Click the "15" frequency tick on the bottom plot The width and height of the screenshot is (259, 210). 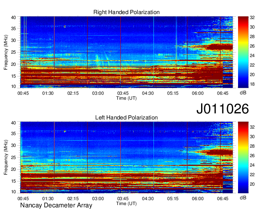point(13,181)
